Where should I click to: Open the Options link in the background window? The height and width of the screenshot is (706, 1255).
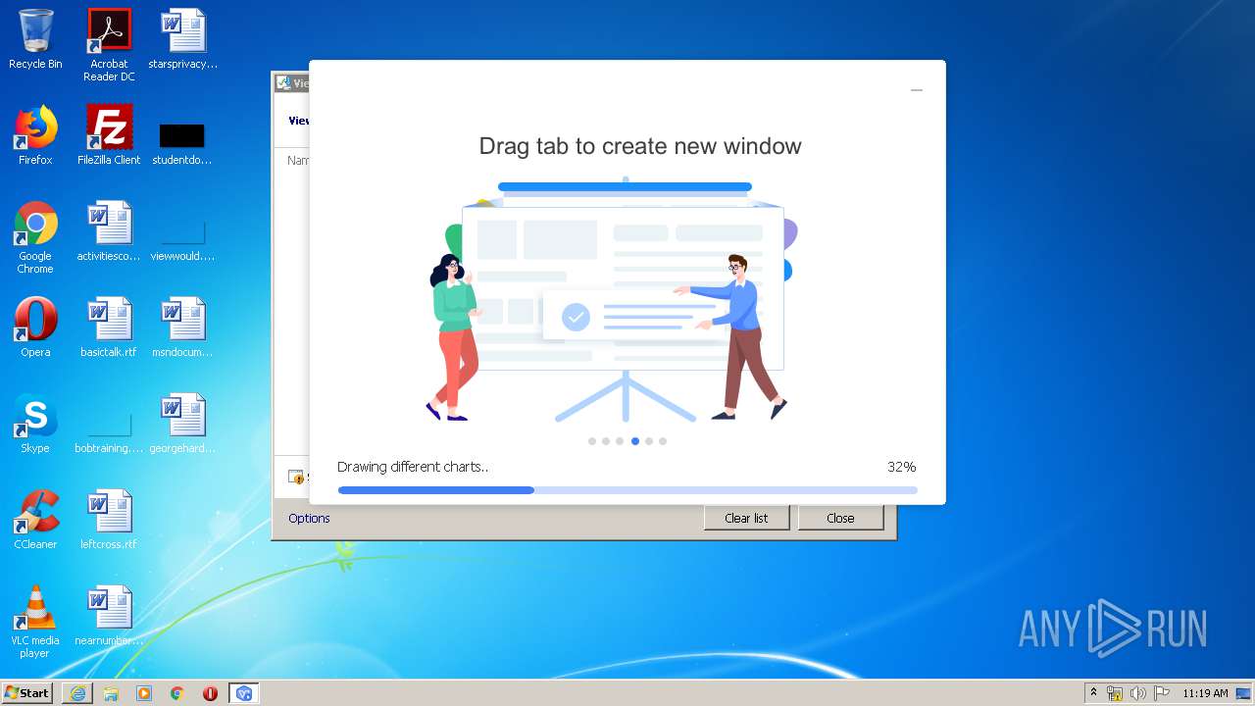pyautogui.click(x=309, y=518)
